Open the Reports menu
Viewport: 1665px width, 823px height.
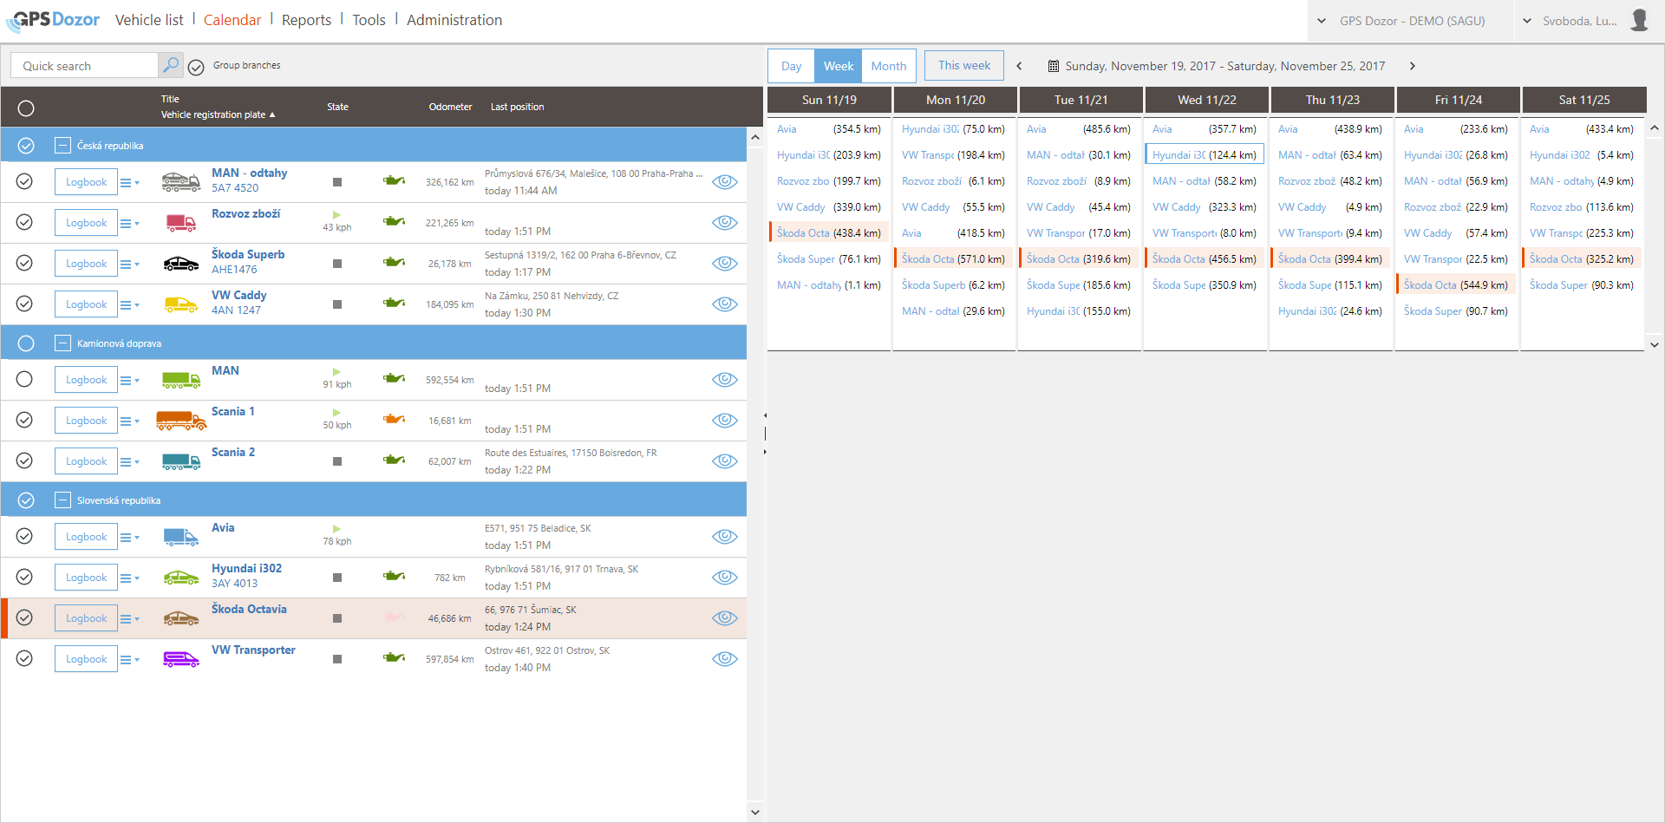[x=306, y=20]
